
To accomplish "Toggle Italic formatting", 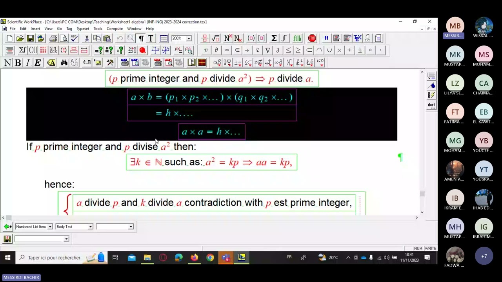I will pyautogui.click(x=28, y=63).
